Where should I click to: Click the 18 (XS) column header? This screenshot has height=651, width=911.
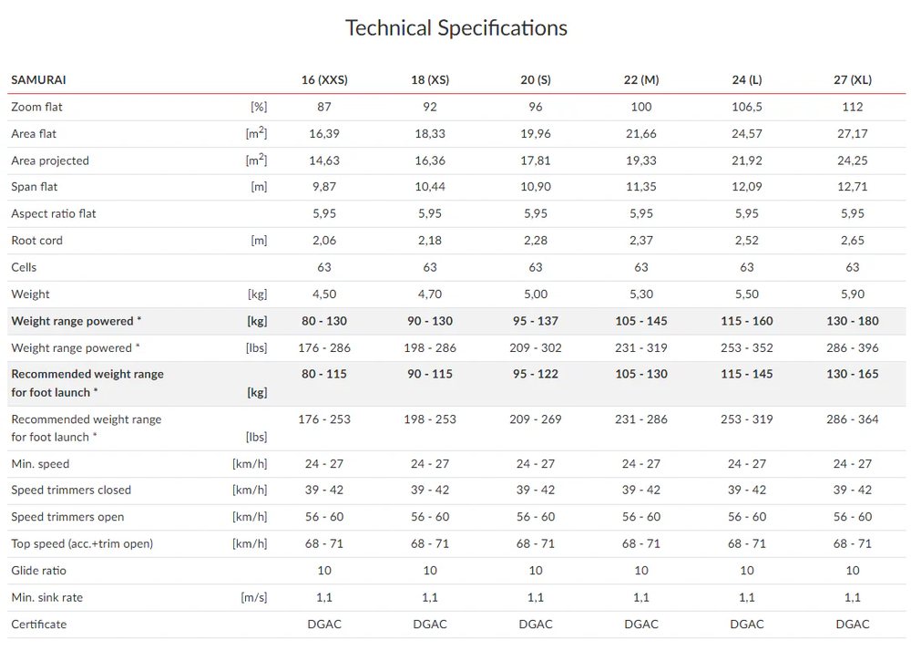[430, 79]
